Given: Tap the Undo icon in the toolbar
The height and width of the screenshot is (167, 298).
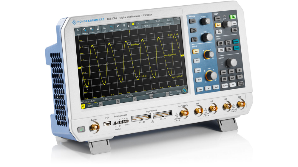Looking at the screenshot, I should click(x=79, y=31).
